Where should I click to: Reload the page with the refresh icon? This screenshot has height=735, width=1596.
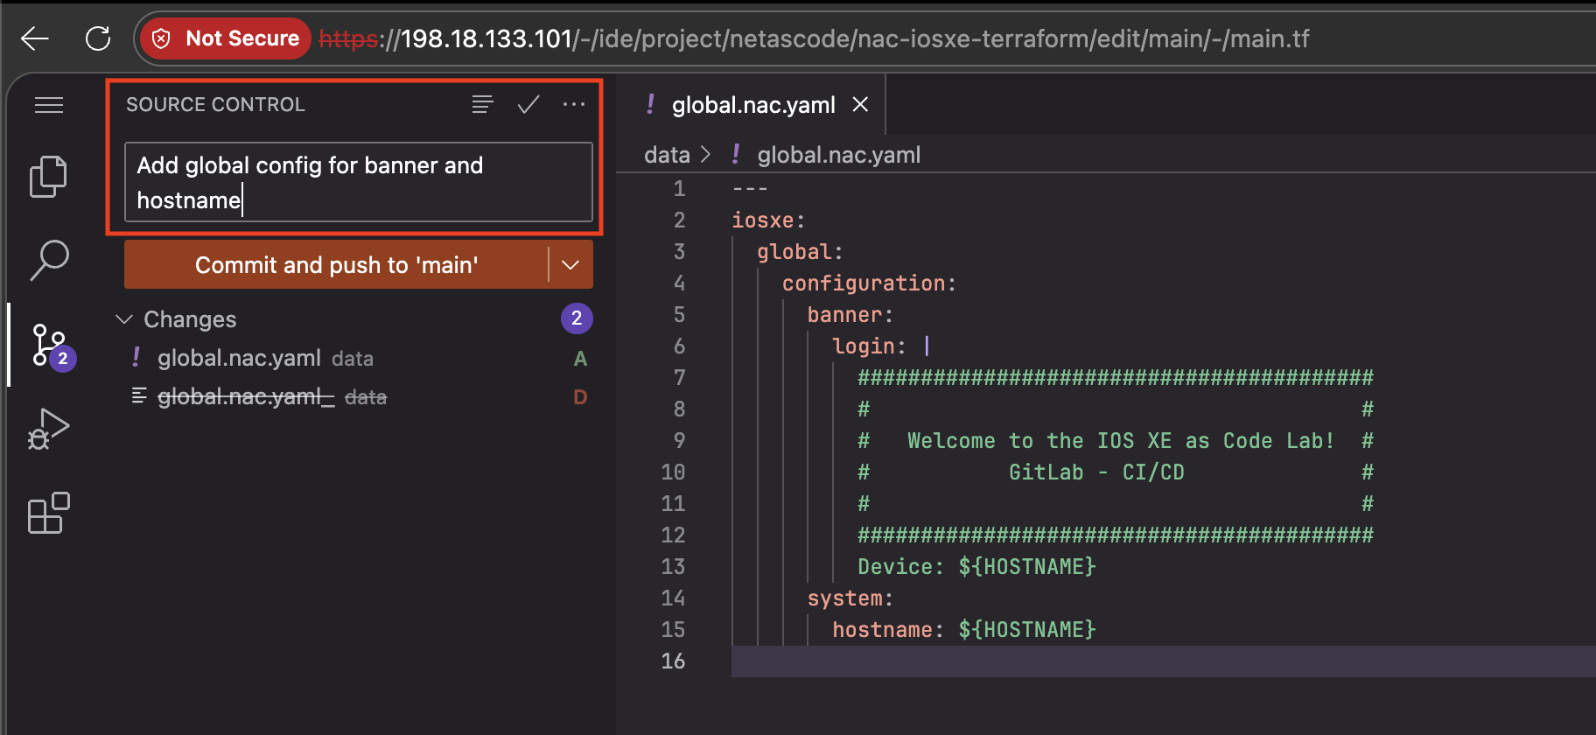click(x=98, y=38)
